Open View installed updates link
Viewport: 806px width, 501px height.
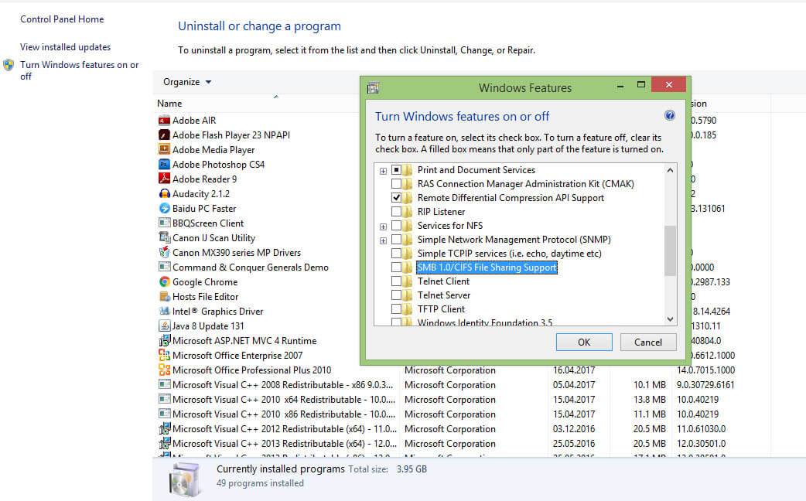click(x=65, y=46)
